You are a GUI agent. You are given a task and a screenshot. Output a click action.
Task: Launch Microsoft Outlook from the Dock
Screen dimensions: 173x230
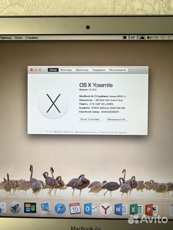[90, 209]
